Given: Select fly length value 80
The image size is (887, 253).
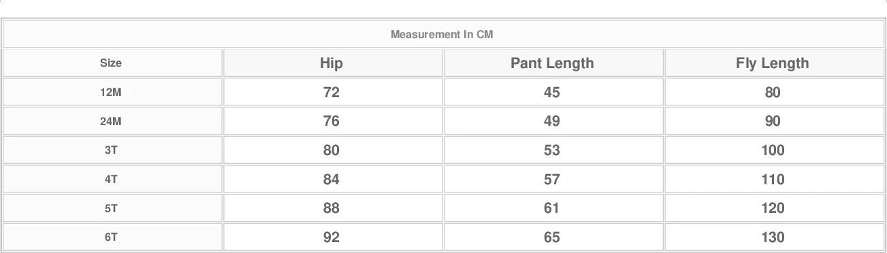Looking at the screenshot, I should point(773,92).
